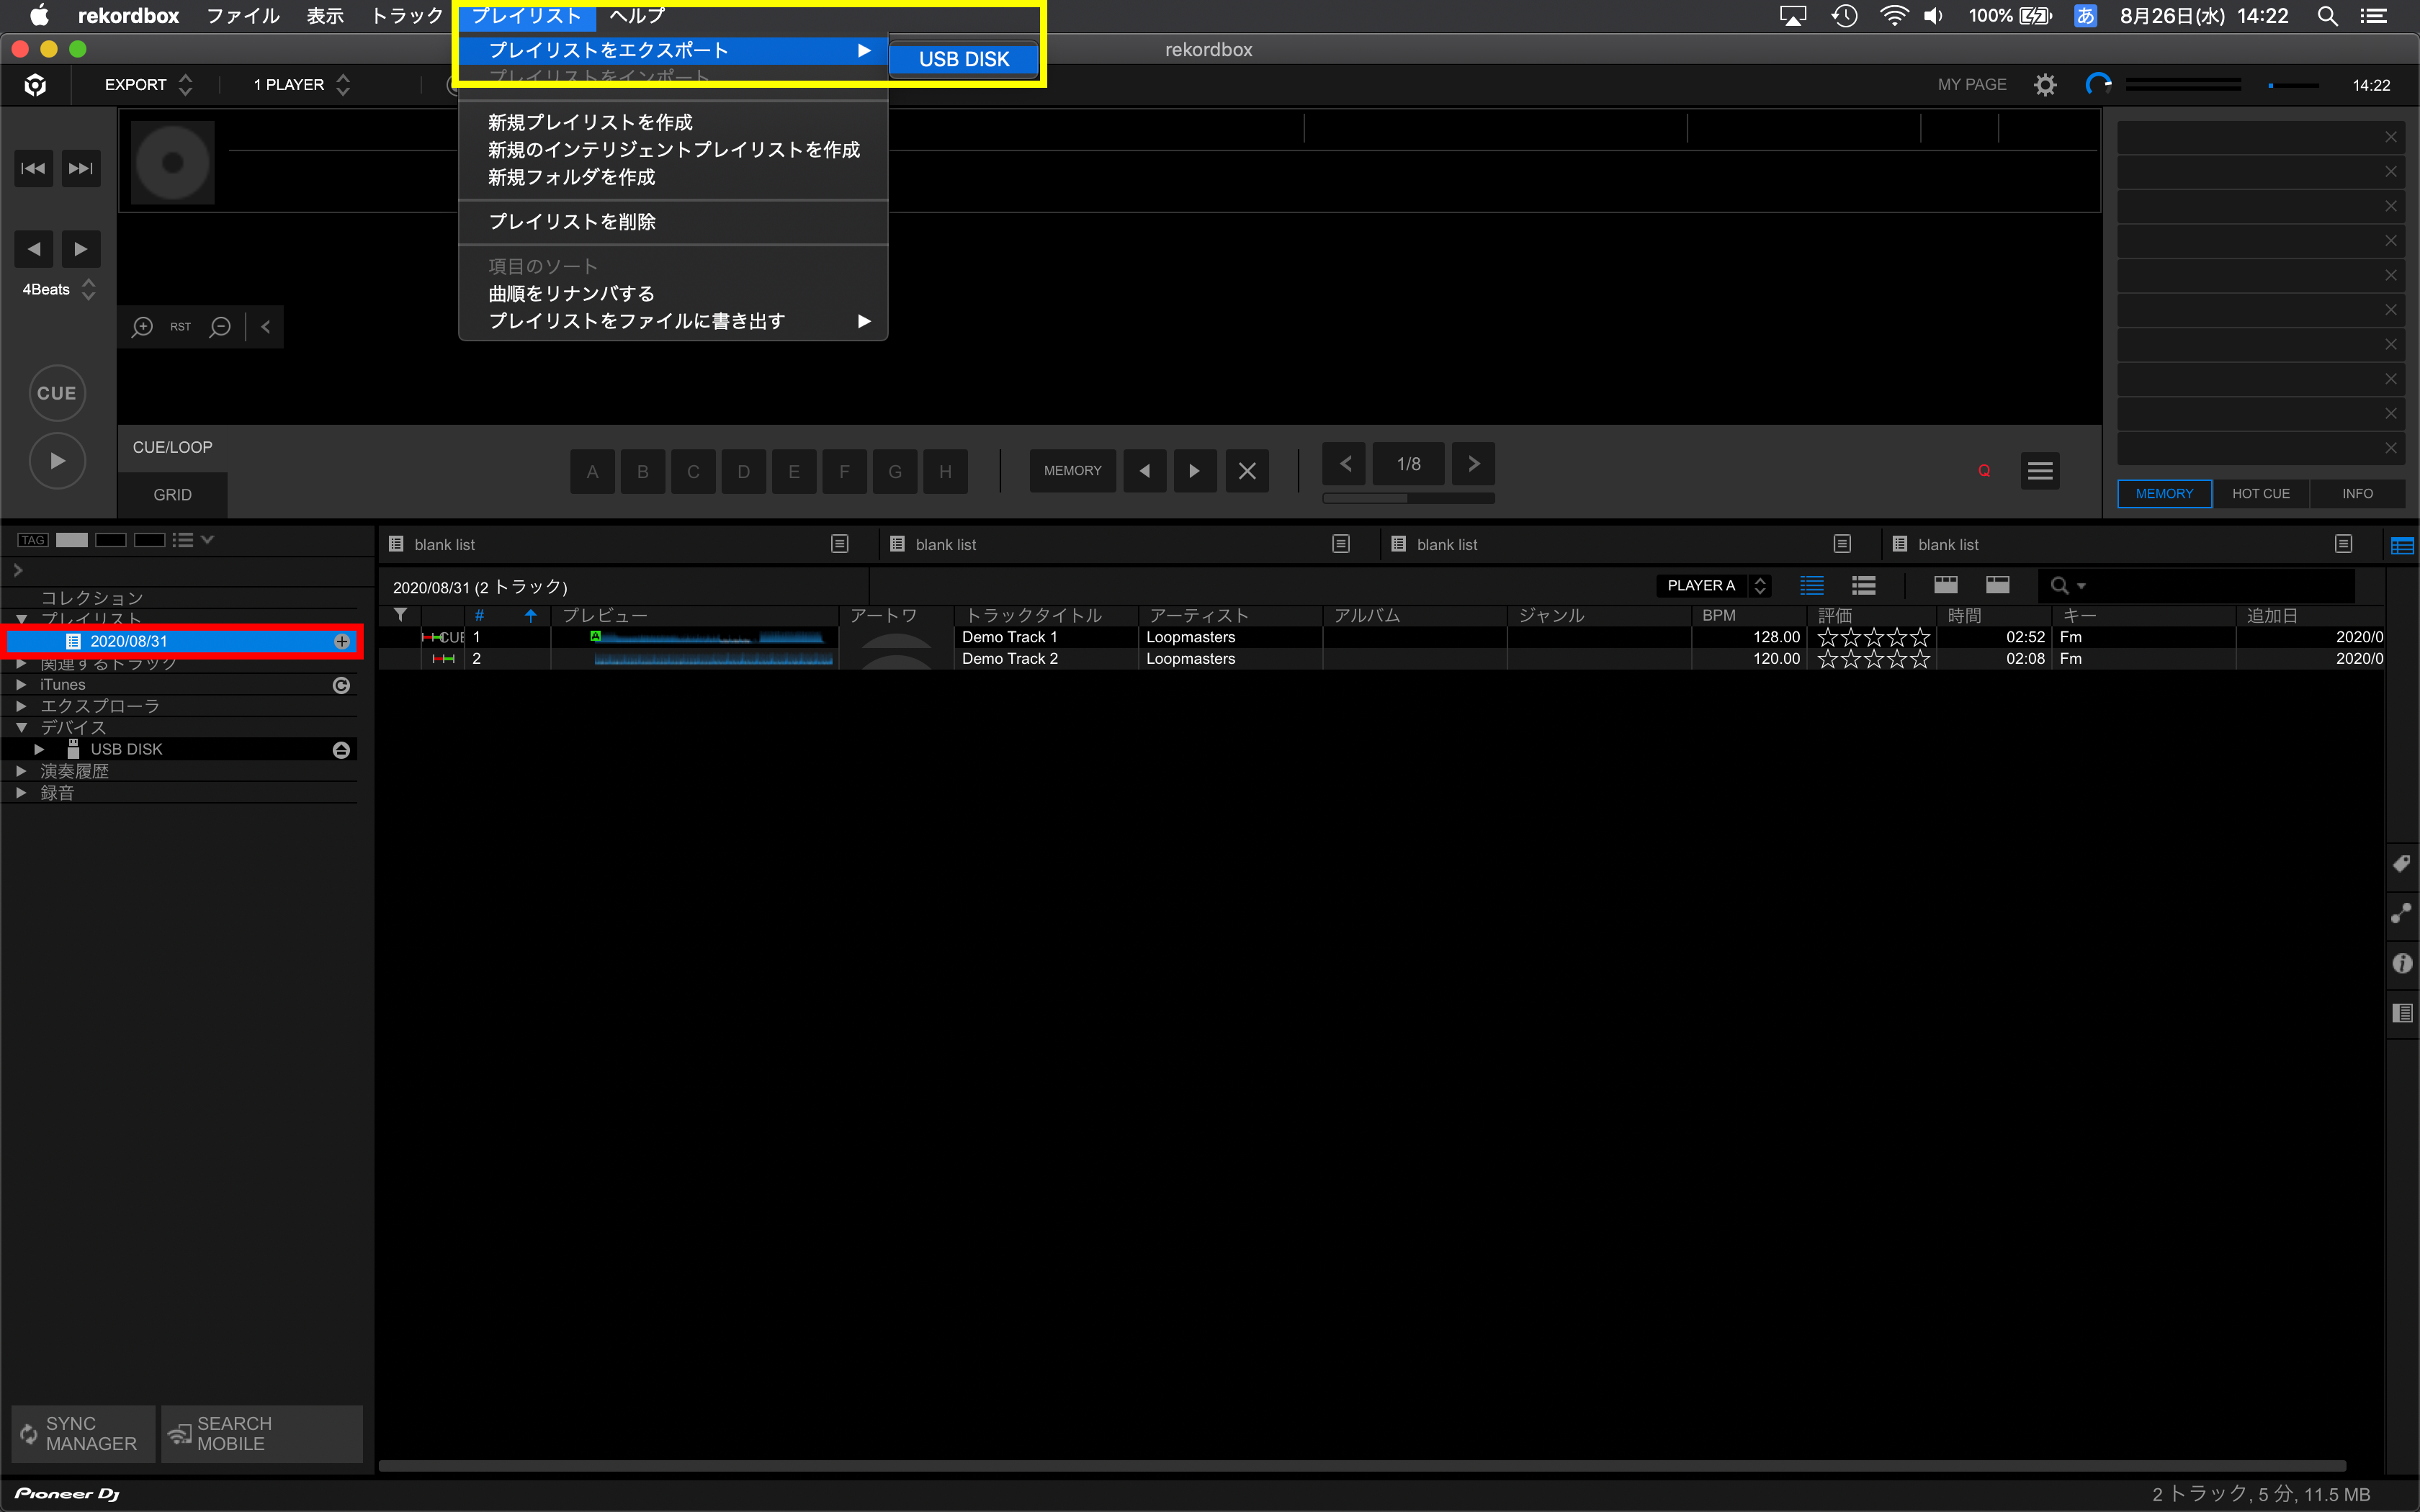This screenshot has height=1512, width=2420.
Task: Select USB DISK in the export submenu
Action: [x=963, y=60]
